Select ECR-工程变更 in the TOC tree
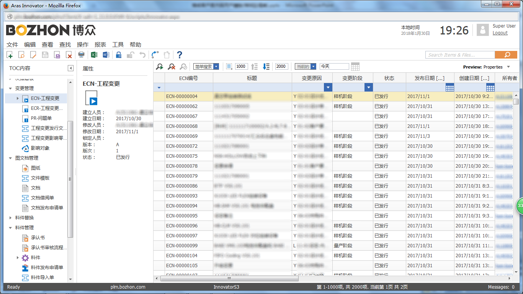523x294 pixels. pyautogui.click(x=47, y=108)
